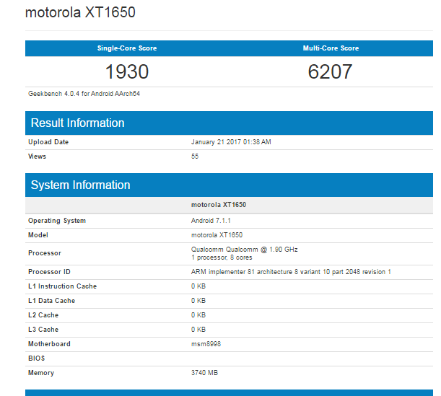Click the views count 55
441x396 pixels.
coord(195,157)
